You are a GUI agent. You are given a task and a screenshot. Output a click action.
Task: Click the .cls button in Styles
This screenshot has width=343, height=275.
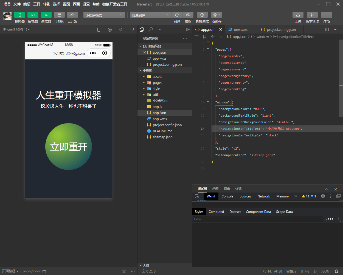click(x=330, y=219)
